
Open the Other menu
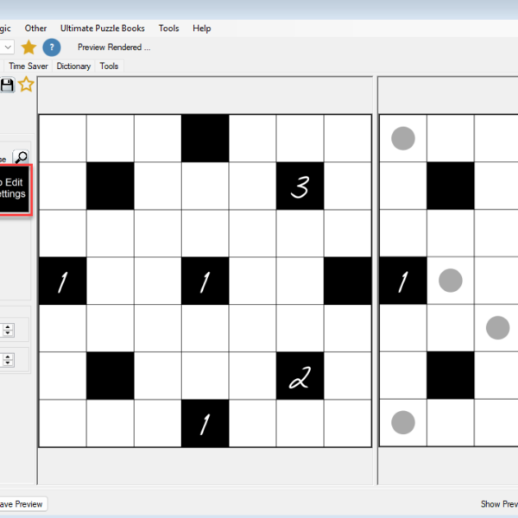(x=36, y=28)
